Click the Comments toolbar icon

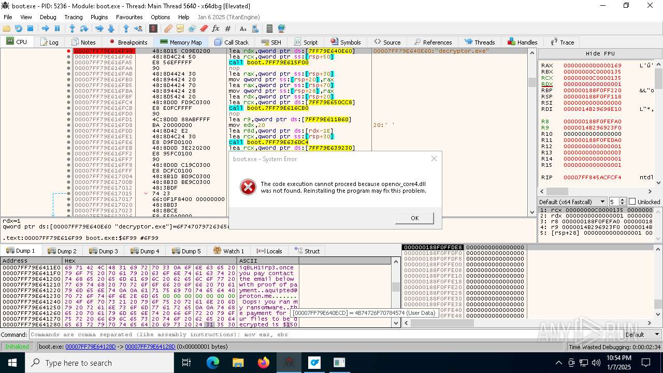(x=180, y=28)
